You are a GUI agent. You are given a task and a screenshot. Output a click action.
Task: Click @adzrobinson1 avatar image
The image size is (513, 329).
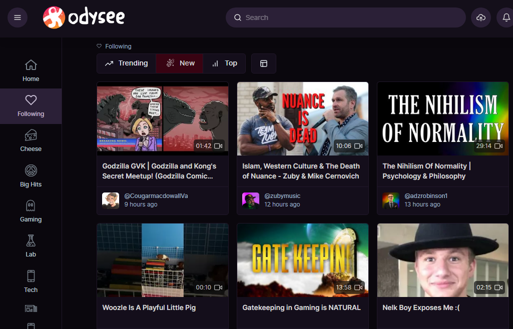[391, 200]
